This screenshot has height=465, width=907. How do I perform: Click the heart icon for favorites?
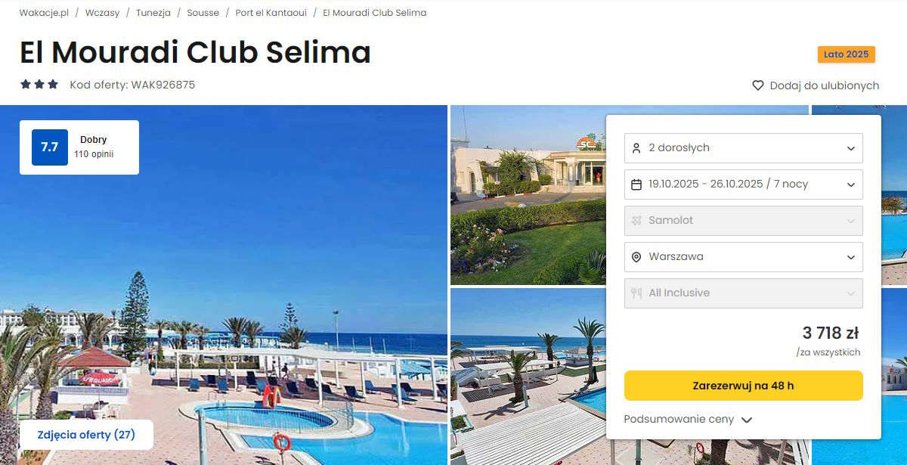point(758,85)
